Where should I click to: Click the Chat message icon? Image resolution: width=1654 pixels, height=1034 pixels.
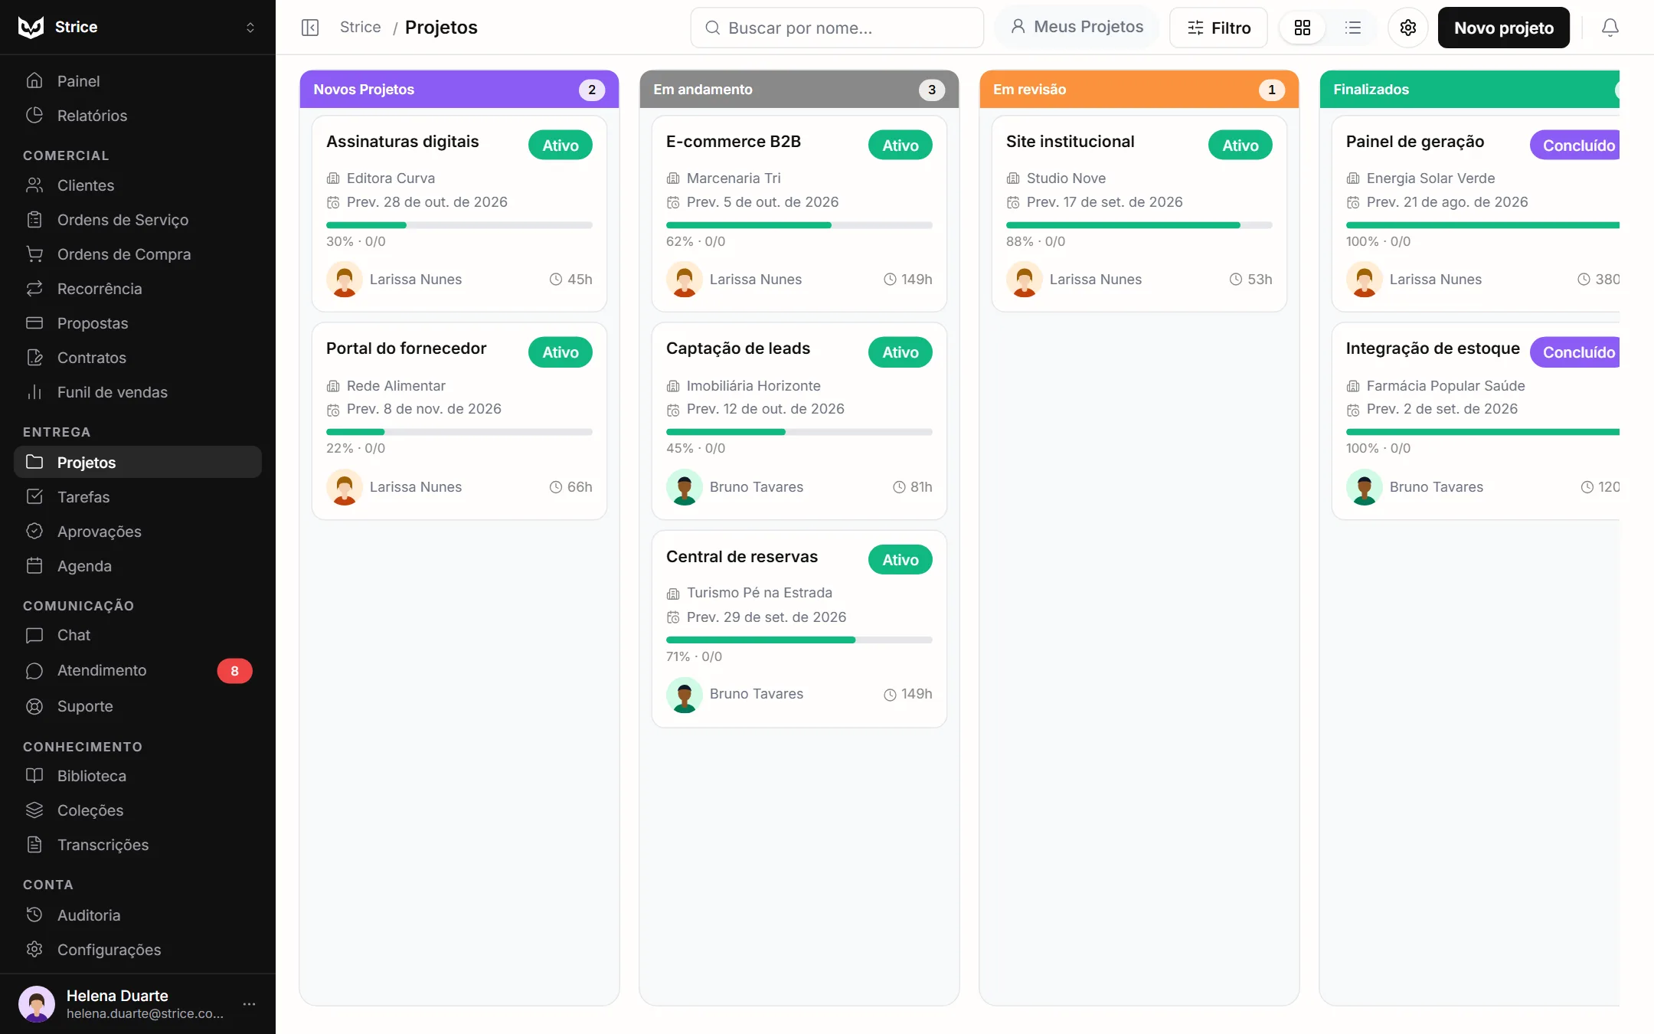tap(34, 635)
